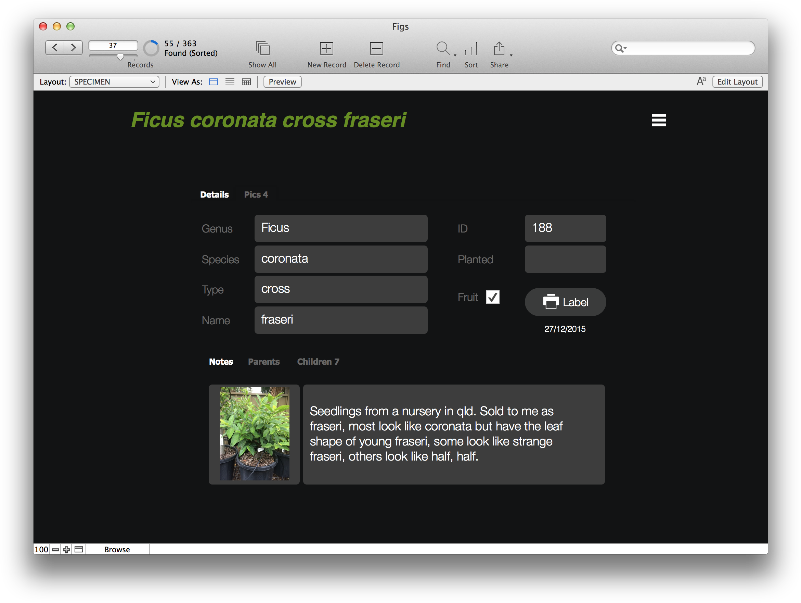
Task: Open the Layout selector dropdown
Action: (114, 81)
